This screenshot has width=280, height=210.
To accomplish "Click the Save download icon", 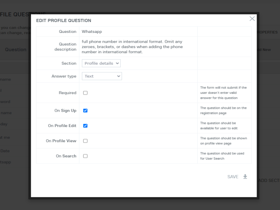I will 245,177.
